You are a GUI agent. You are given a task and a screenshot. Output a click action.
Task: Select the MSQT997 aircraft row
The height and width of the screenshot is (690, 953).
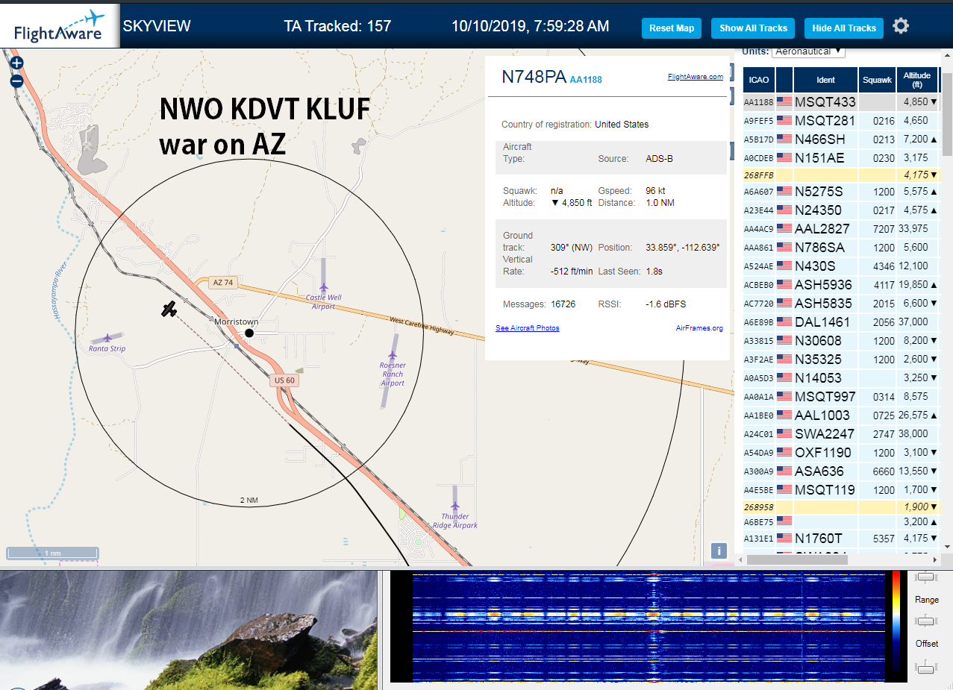(841, 396)
